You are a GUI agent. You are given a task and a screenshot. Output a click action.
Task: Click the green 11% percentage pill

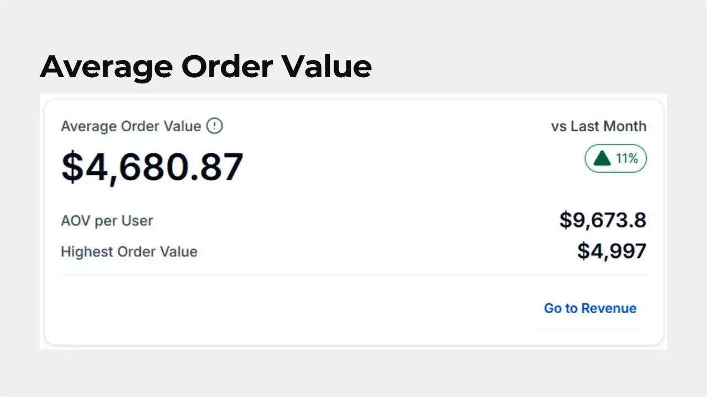pos(615,158)
